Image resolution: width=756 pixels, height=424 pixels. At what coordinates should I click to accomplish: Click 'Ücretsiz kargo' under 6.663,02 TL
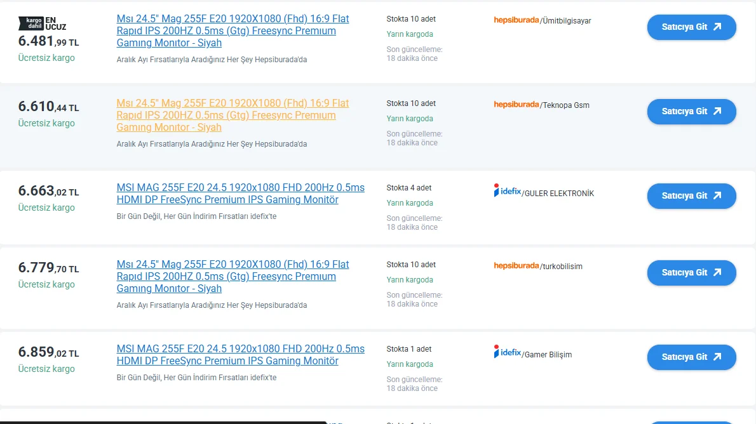coord(46,208)
